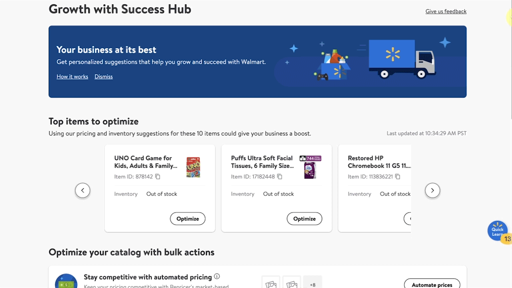Open the +8 more items tile
512x288 pixels.
(x=313, y=282)
